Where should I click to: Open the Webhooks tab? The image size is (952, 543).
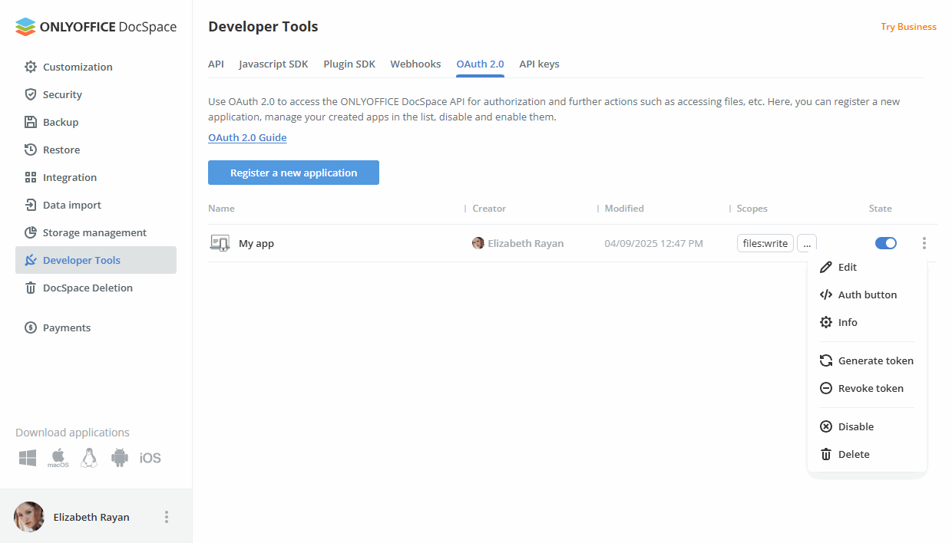point(415,64)
